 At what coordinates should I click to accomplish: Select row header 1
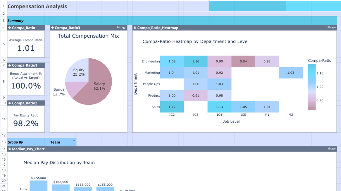coord(3,6)
